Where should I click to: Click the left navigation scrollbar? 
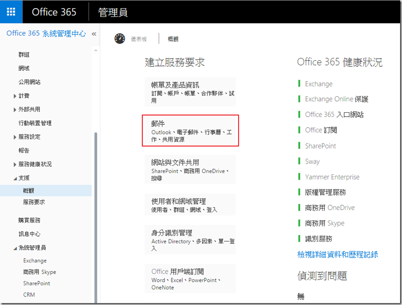click(95, 193)
